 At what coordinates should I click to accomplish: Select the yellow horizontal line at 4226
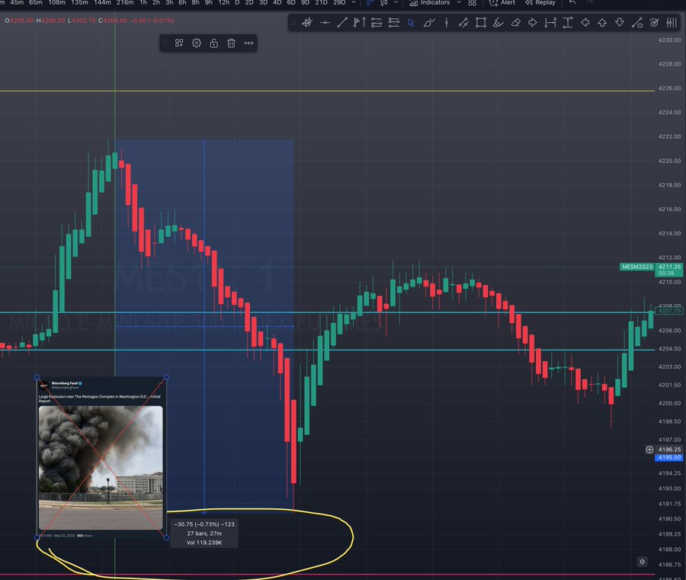(327, 91)
